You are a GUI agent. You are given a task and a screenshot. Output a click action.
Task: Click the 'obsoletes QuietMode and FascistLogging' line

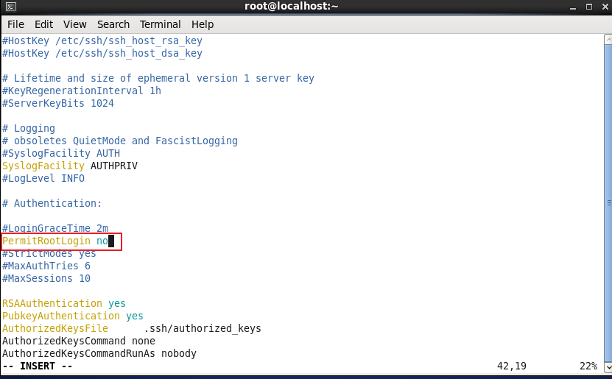(x=126, y=141)
